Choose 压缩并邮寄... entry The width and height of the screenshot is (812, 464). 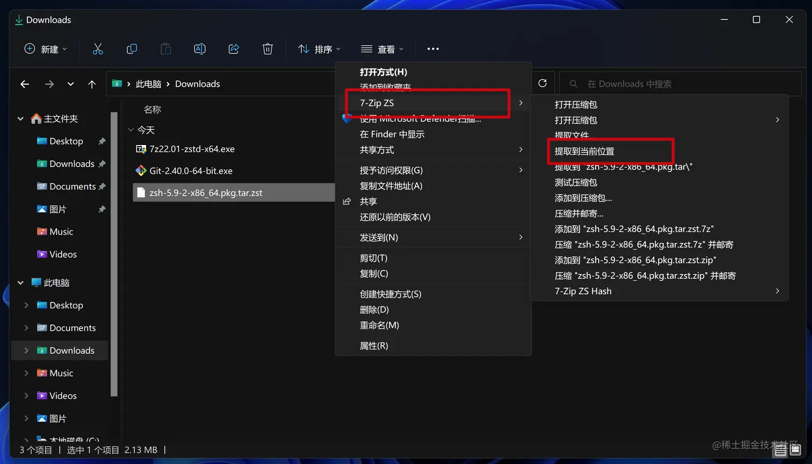coord(659,214)
